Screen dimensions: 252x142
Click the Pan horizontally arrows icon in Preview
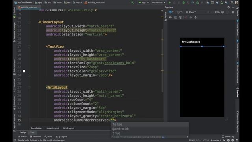point(191,17)
